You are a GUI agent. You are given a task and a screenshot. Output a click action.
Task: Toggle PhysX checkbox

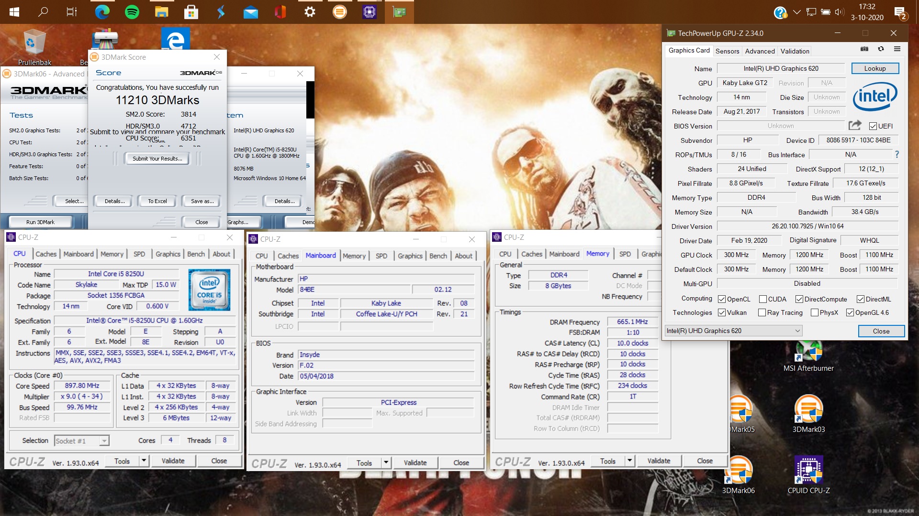point(815,312)
